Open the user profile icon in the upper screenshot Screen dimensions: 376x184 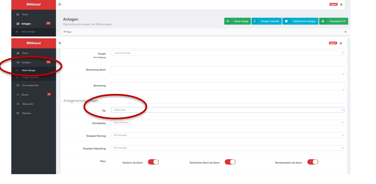pos(341,4)
